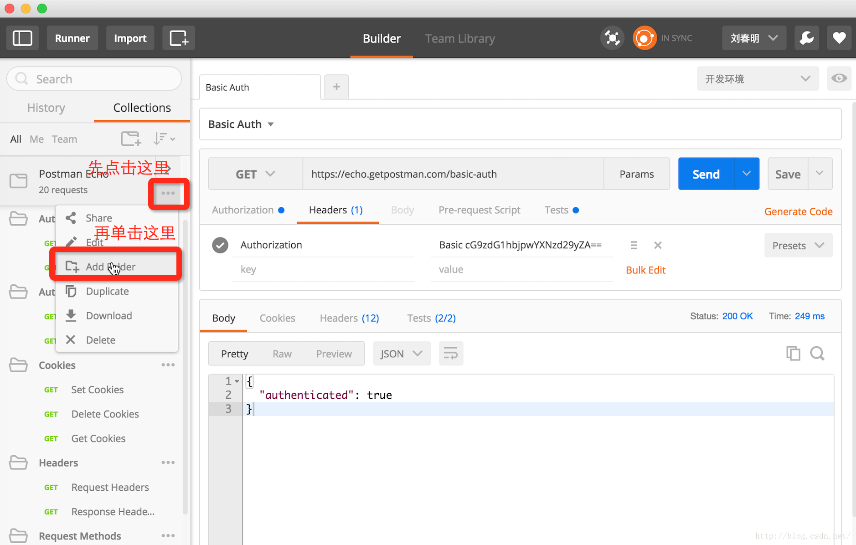
Task: Click the Params button
Action: 637,174
